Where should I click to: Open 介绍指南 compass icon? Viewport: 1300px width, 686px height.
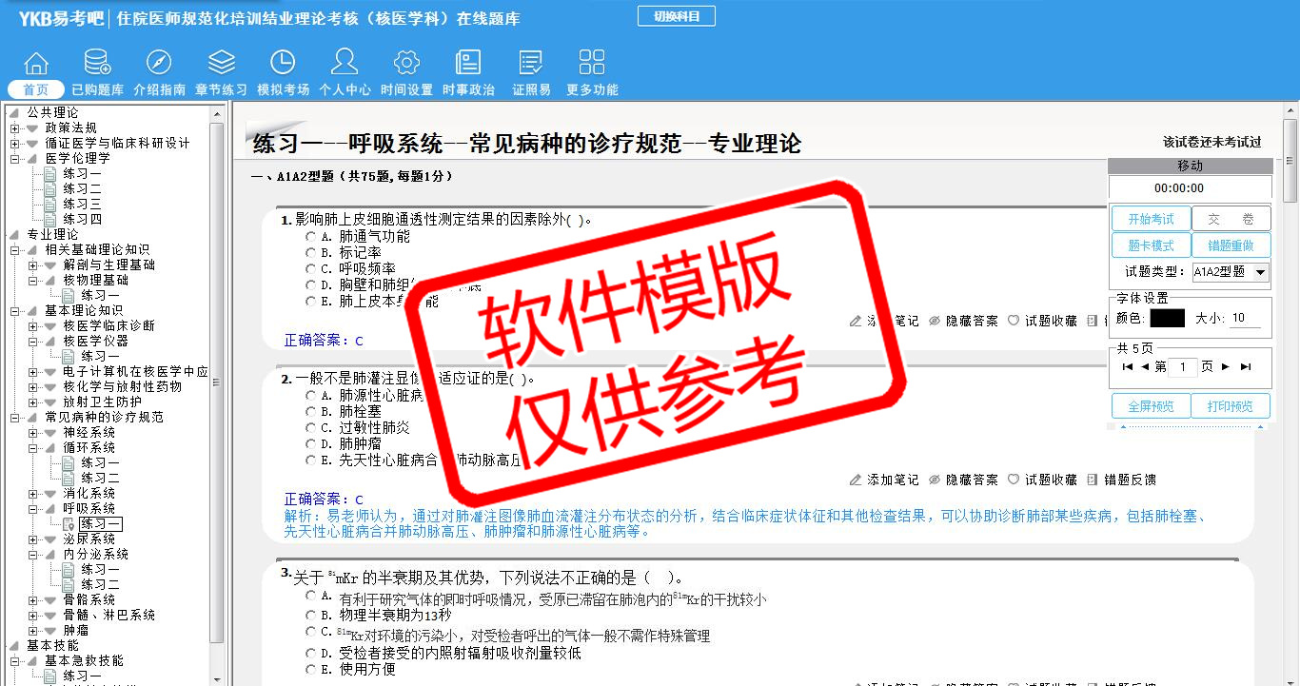(159, 64)
